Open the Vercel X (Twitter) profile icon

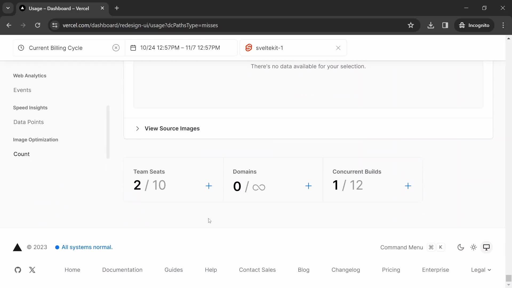[32, 270]
